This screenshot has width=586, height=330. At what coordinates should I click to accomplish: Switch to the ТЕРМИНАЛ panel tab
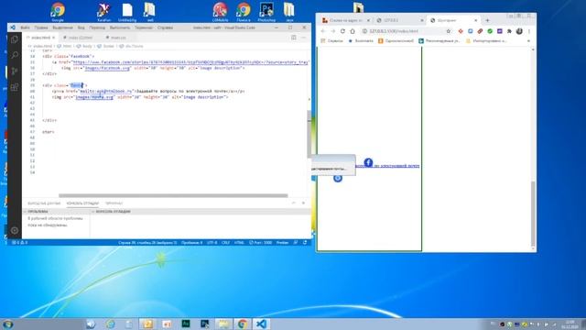pos(114,203)
